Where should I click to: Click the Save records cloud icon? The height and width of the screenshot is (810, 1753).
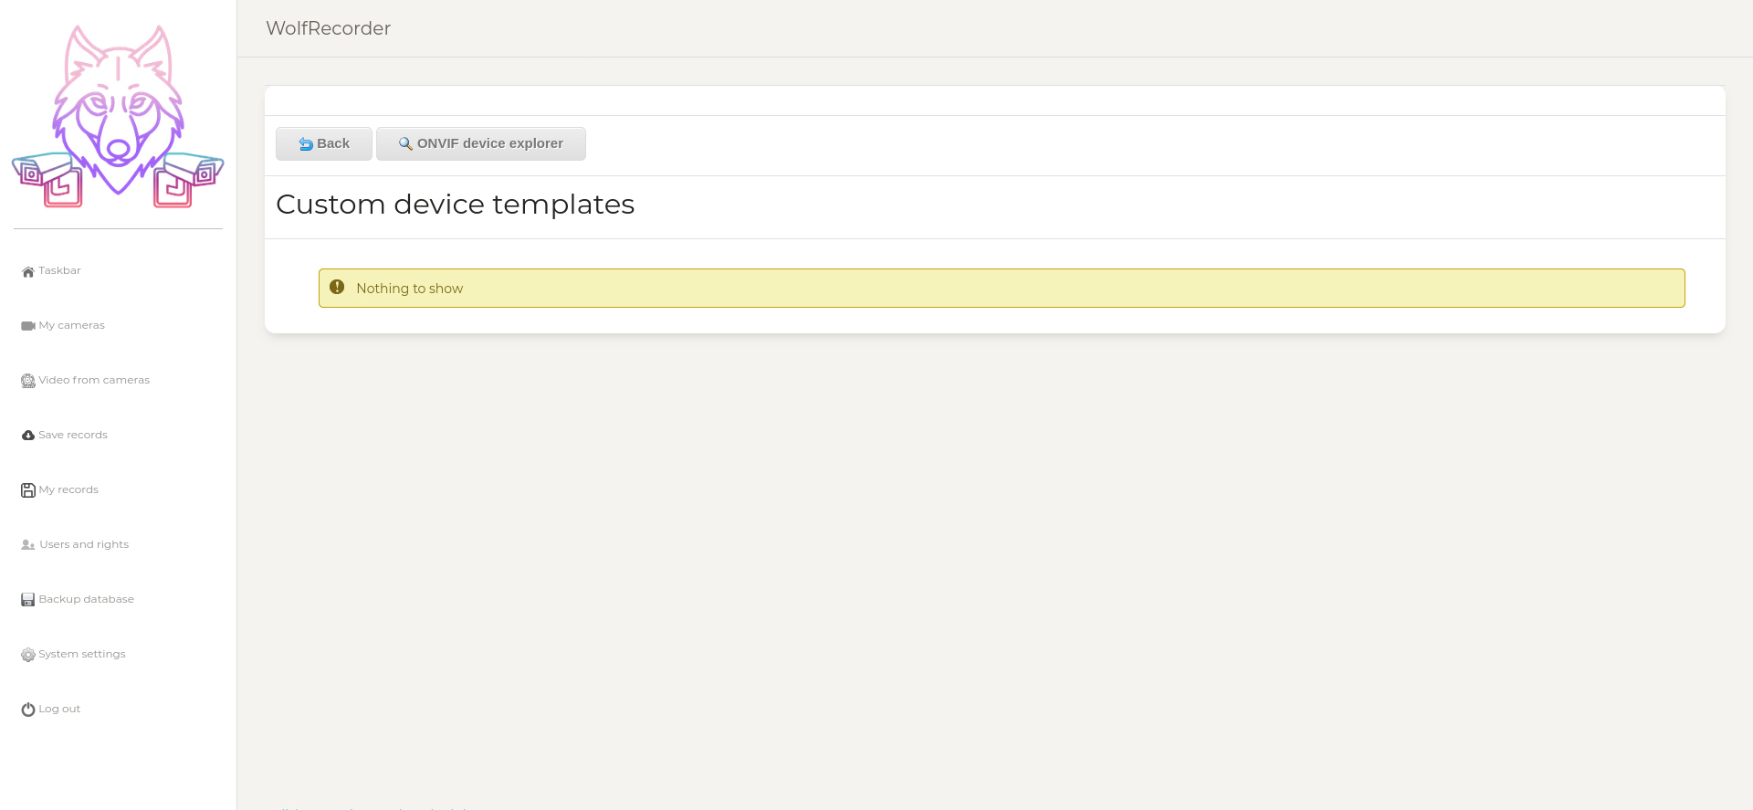(28, 436)
